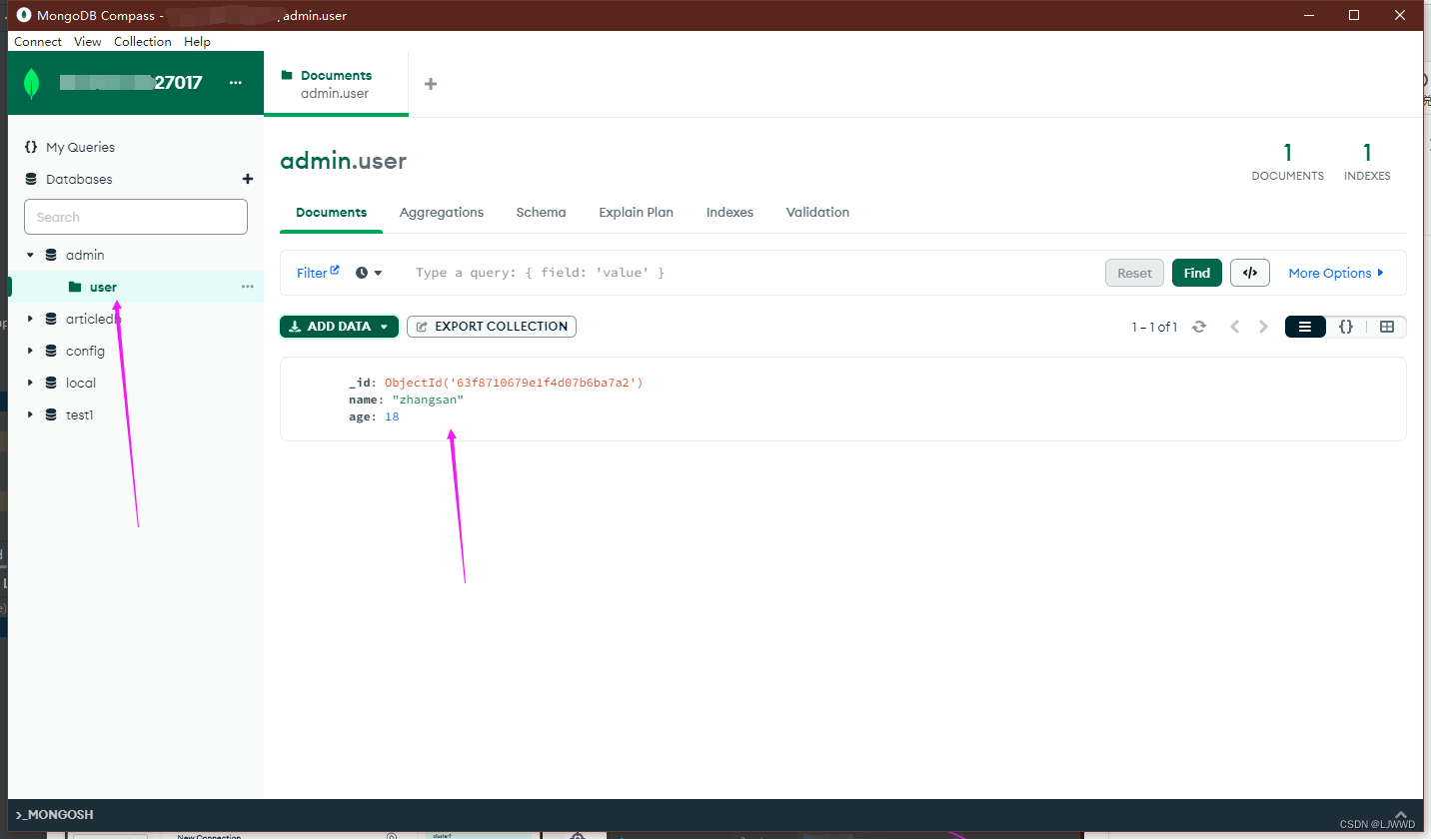Open the View menu
Viewport: 1431px width, 839px height.
point(88,42)
